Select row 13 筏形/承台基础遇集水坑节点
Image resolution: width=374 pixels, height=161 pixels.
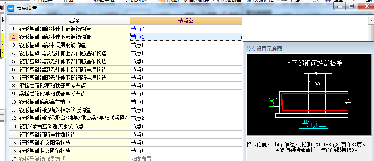pos(74,126)
